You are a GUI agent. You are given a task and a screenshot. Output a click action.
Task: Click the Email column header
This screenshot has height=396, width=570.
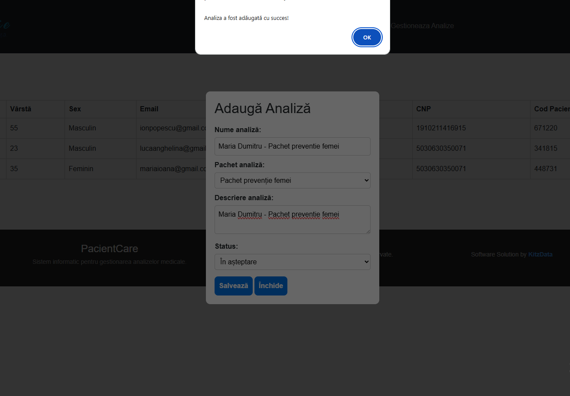pyautogui.click(x=149, y=109)
